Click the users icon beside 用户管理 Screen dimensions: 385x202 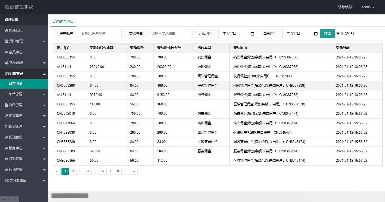pos(7,41)
